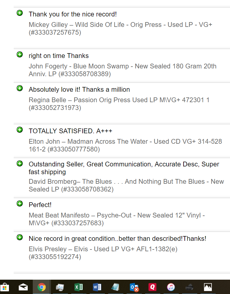This screenshot has width=230, height=294.
Task: Launch iTunes from the taskbar
Action: (x=171, y=287)
